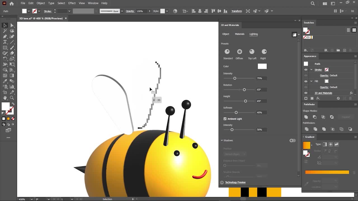Open the Swatches panel menu
358x201 pixels.
[355, 23]
